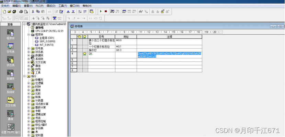285x137 pixels.
Task: Click the Upload blue up-arrow icon
Action: (x=68, y=12)
